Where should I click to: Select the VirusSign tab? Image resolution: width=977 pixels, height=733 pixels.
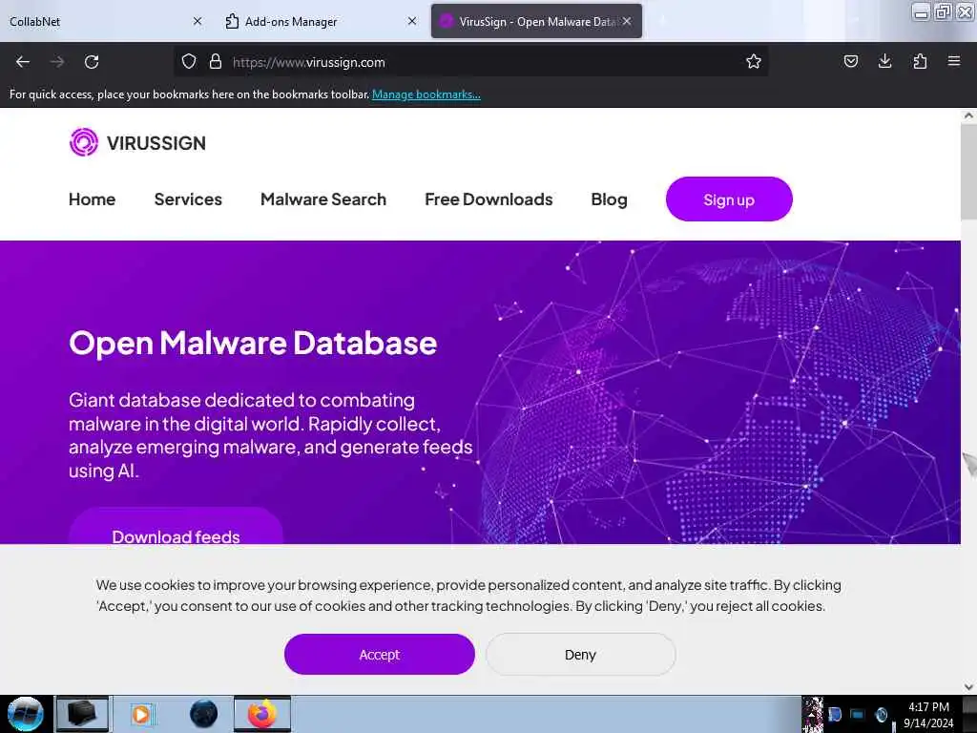tap(536, 21)
